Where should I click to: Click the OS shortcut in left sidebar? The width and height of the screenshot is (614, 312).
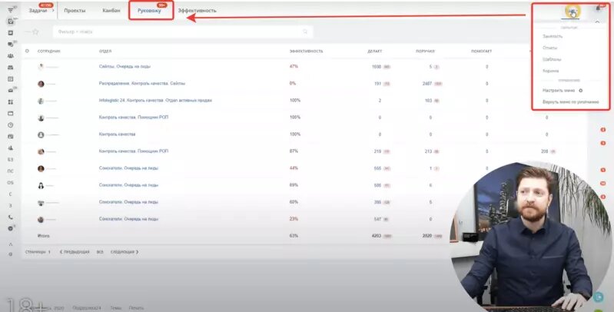point(11,182)
